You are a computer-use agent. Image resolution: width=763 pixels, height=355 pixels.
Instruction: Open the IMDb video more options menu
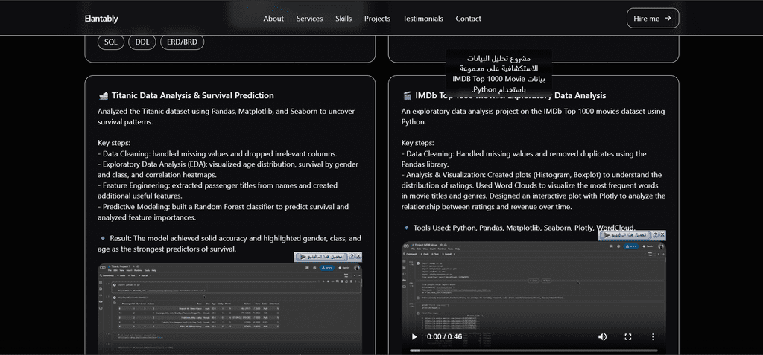[x=653, y=336]
